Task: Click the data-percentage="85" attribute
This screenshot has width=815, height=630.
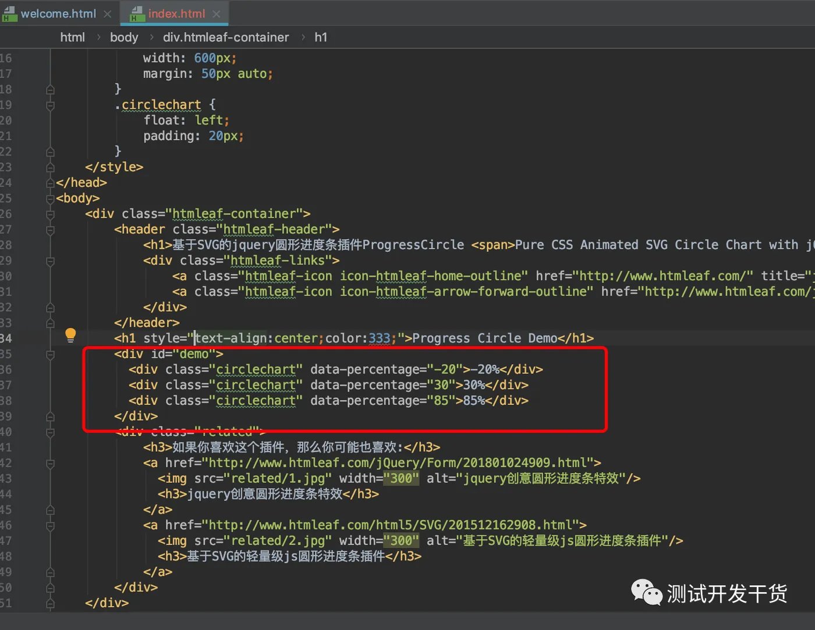Action: coord(383,400)
